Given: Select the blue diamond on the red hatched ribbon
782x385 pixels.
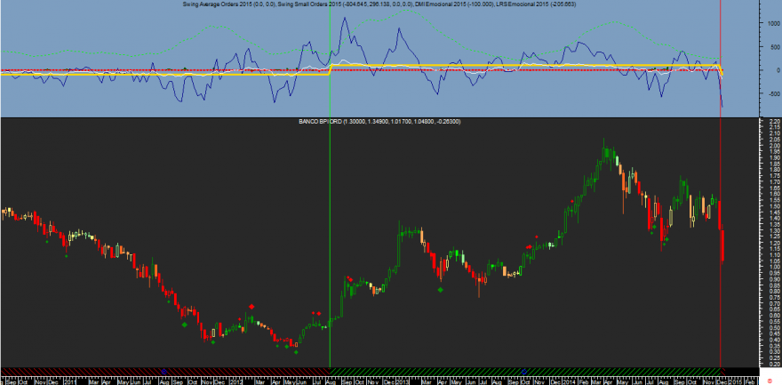Looking at the screenshot, I should point(164,371).
